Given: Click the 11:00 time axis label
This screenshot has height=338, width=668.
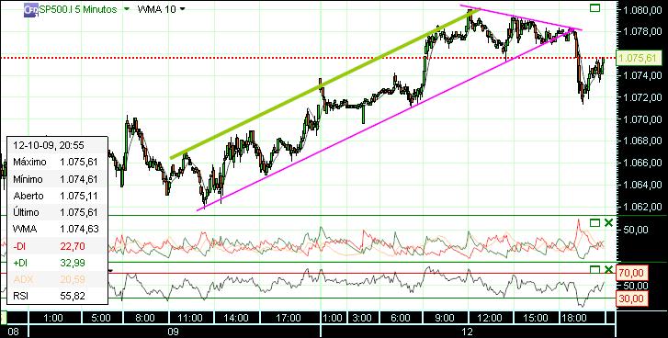Looking at the screenshot, I should pos(189,318).
